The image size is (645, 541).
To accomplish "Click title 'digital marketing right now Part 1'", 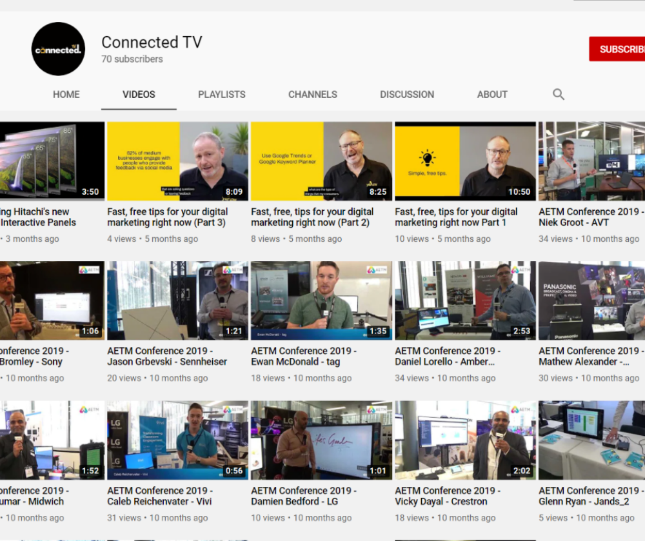I will pyautogui.click(x=456, y=217).
